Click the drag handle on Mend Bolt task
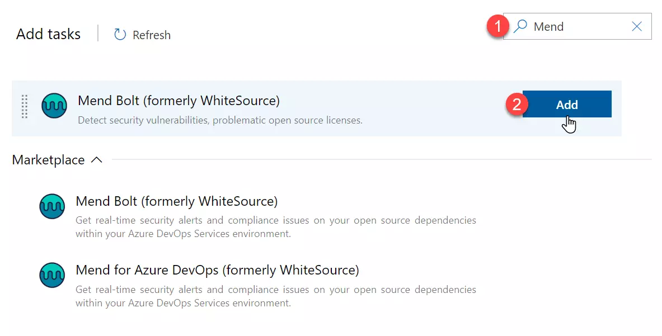Viewport: 662px width, 336px height. point(25,106)
